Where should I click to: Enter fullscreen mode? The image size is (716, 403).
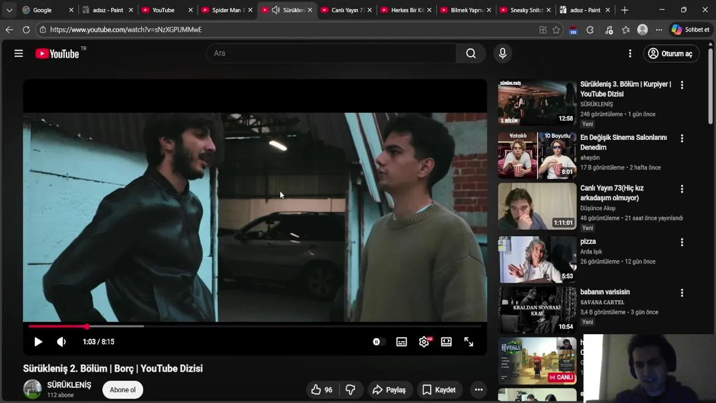pos(469,341)
